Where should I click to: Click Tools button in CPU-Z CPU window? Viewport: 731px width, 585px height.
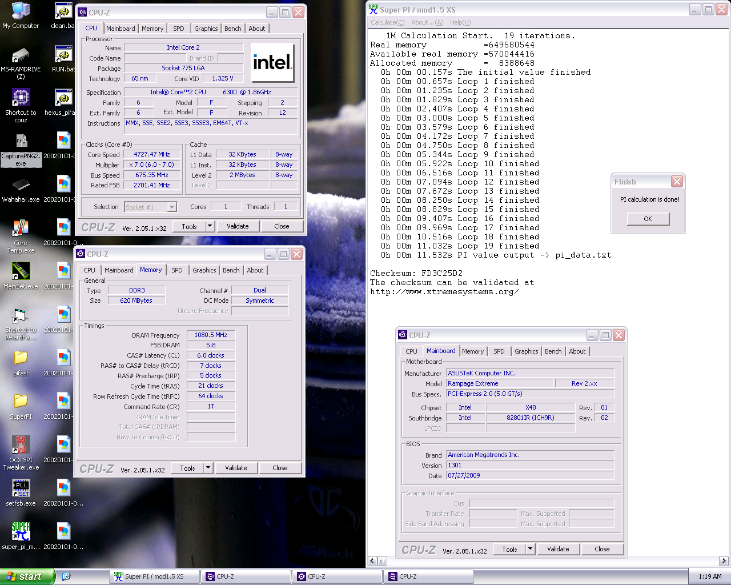click(x=189, y=226)
